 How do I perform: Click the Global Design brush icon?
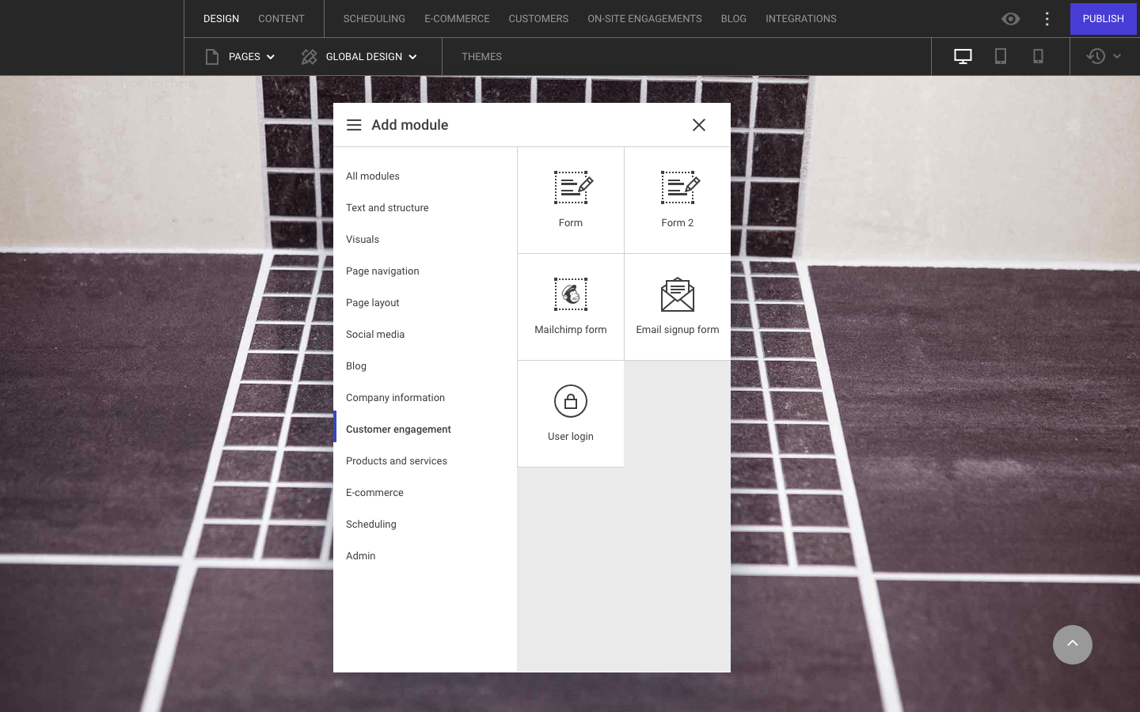point(308,56)
